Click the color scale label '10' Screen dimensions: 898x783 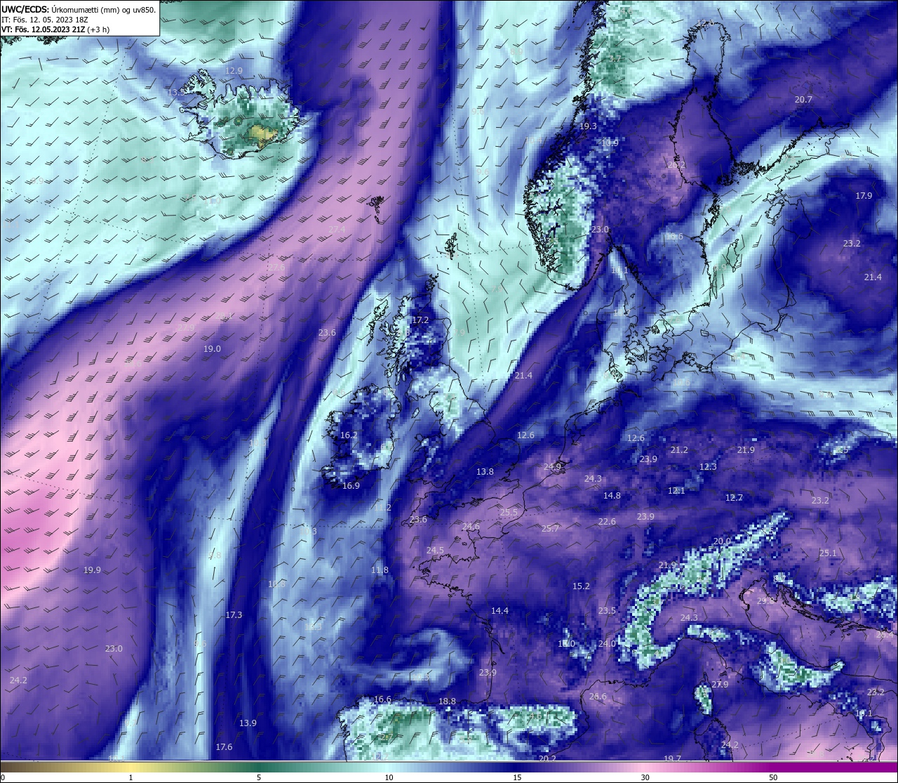pyautogui.click(x=389, y=777)
